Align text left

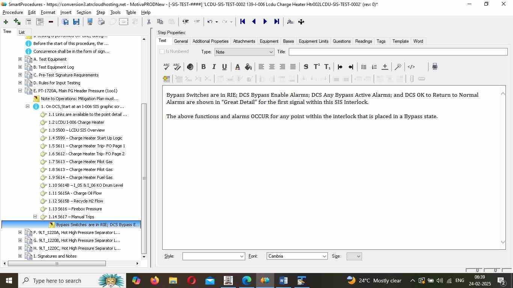pos(261,67)
